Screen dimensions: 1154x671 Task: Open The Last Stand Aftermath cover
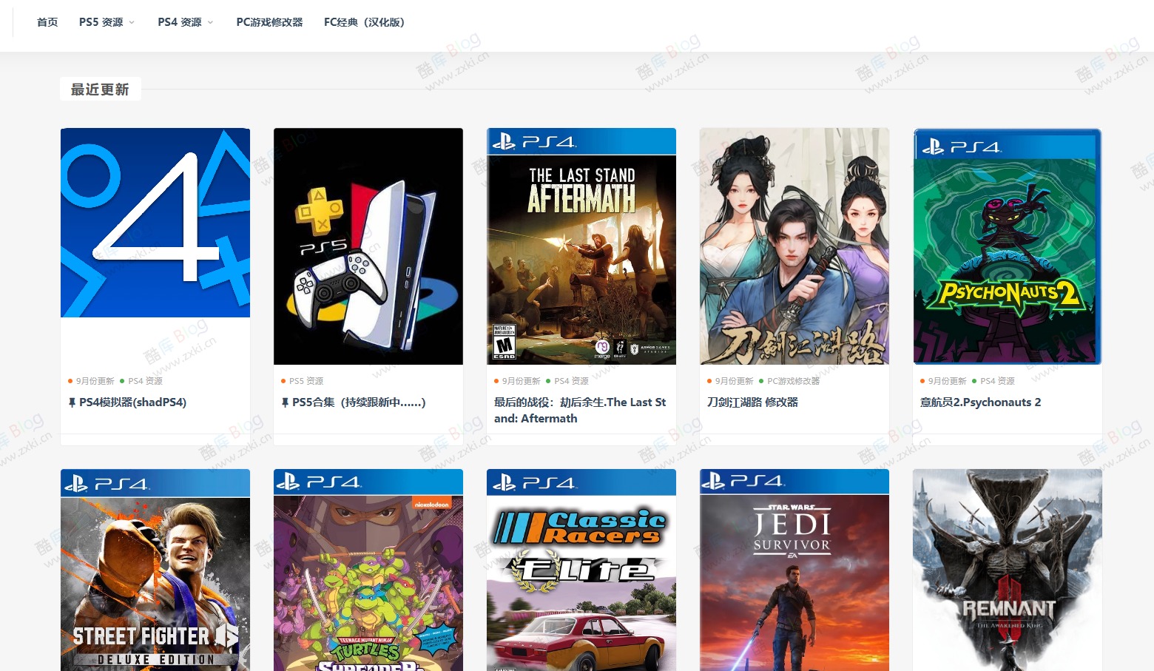[581, 246]
